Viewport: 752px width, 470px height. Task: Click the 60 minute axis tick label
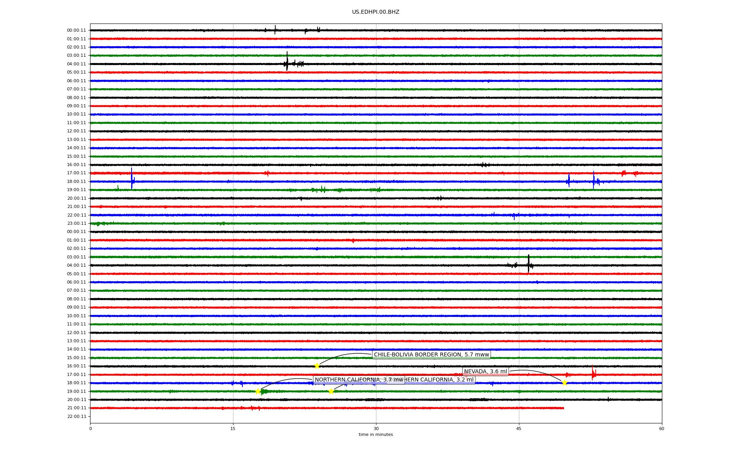point(662,428)
